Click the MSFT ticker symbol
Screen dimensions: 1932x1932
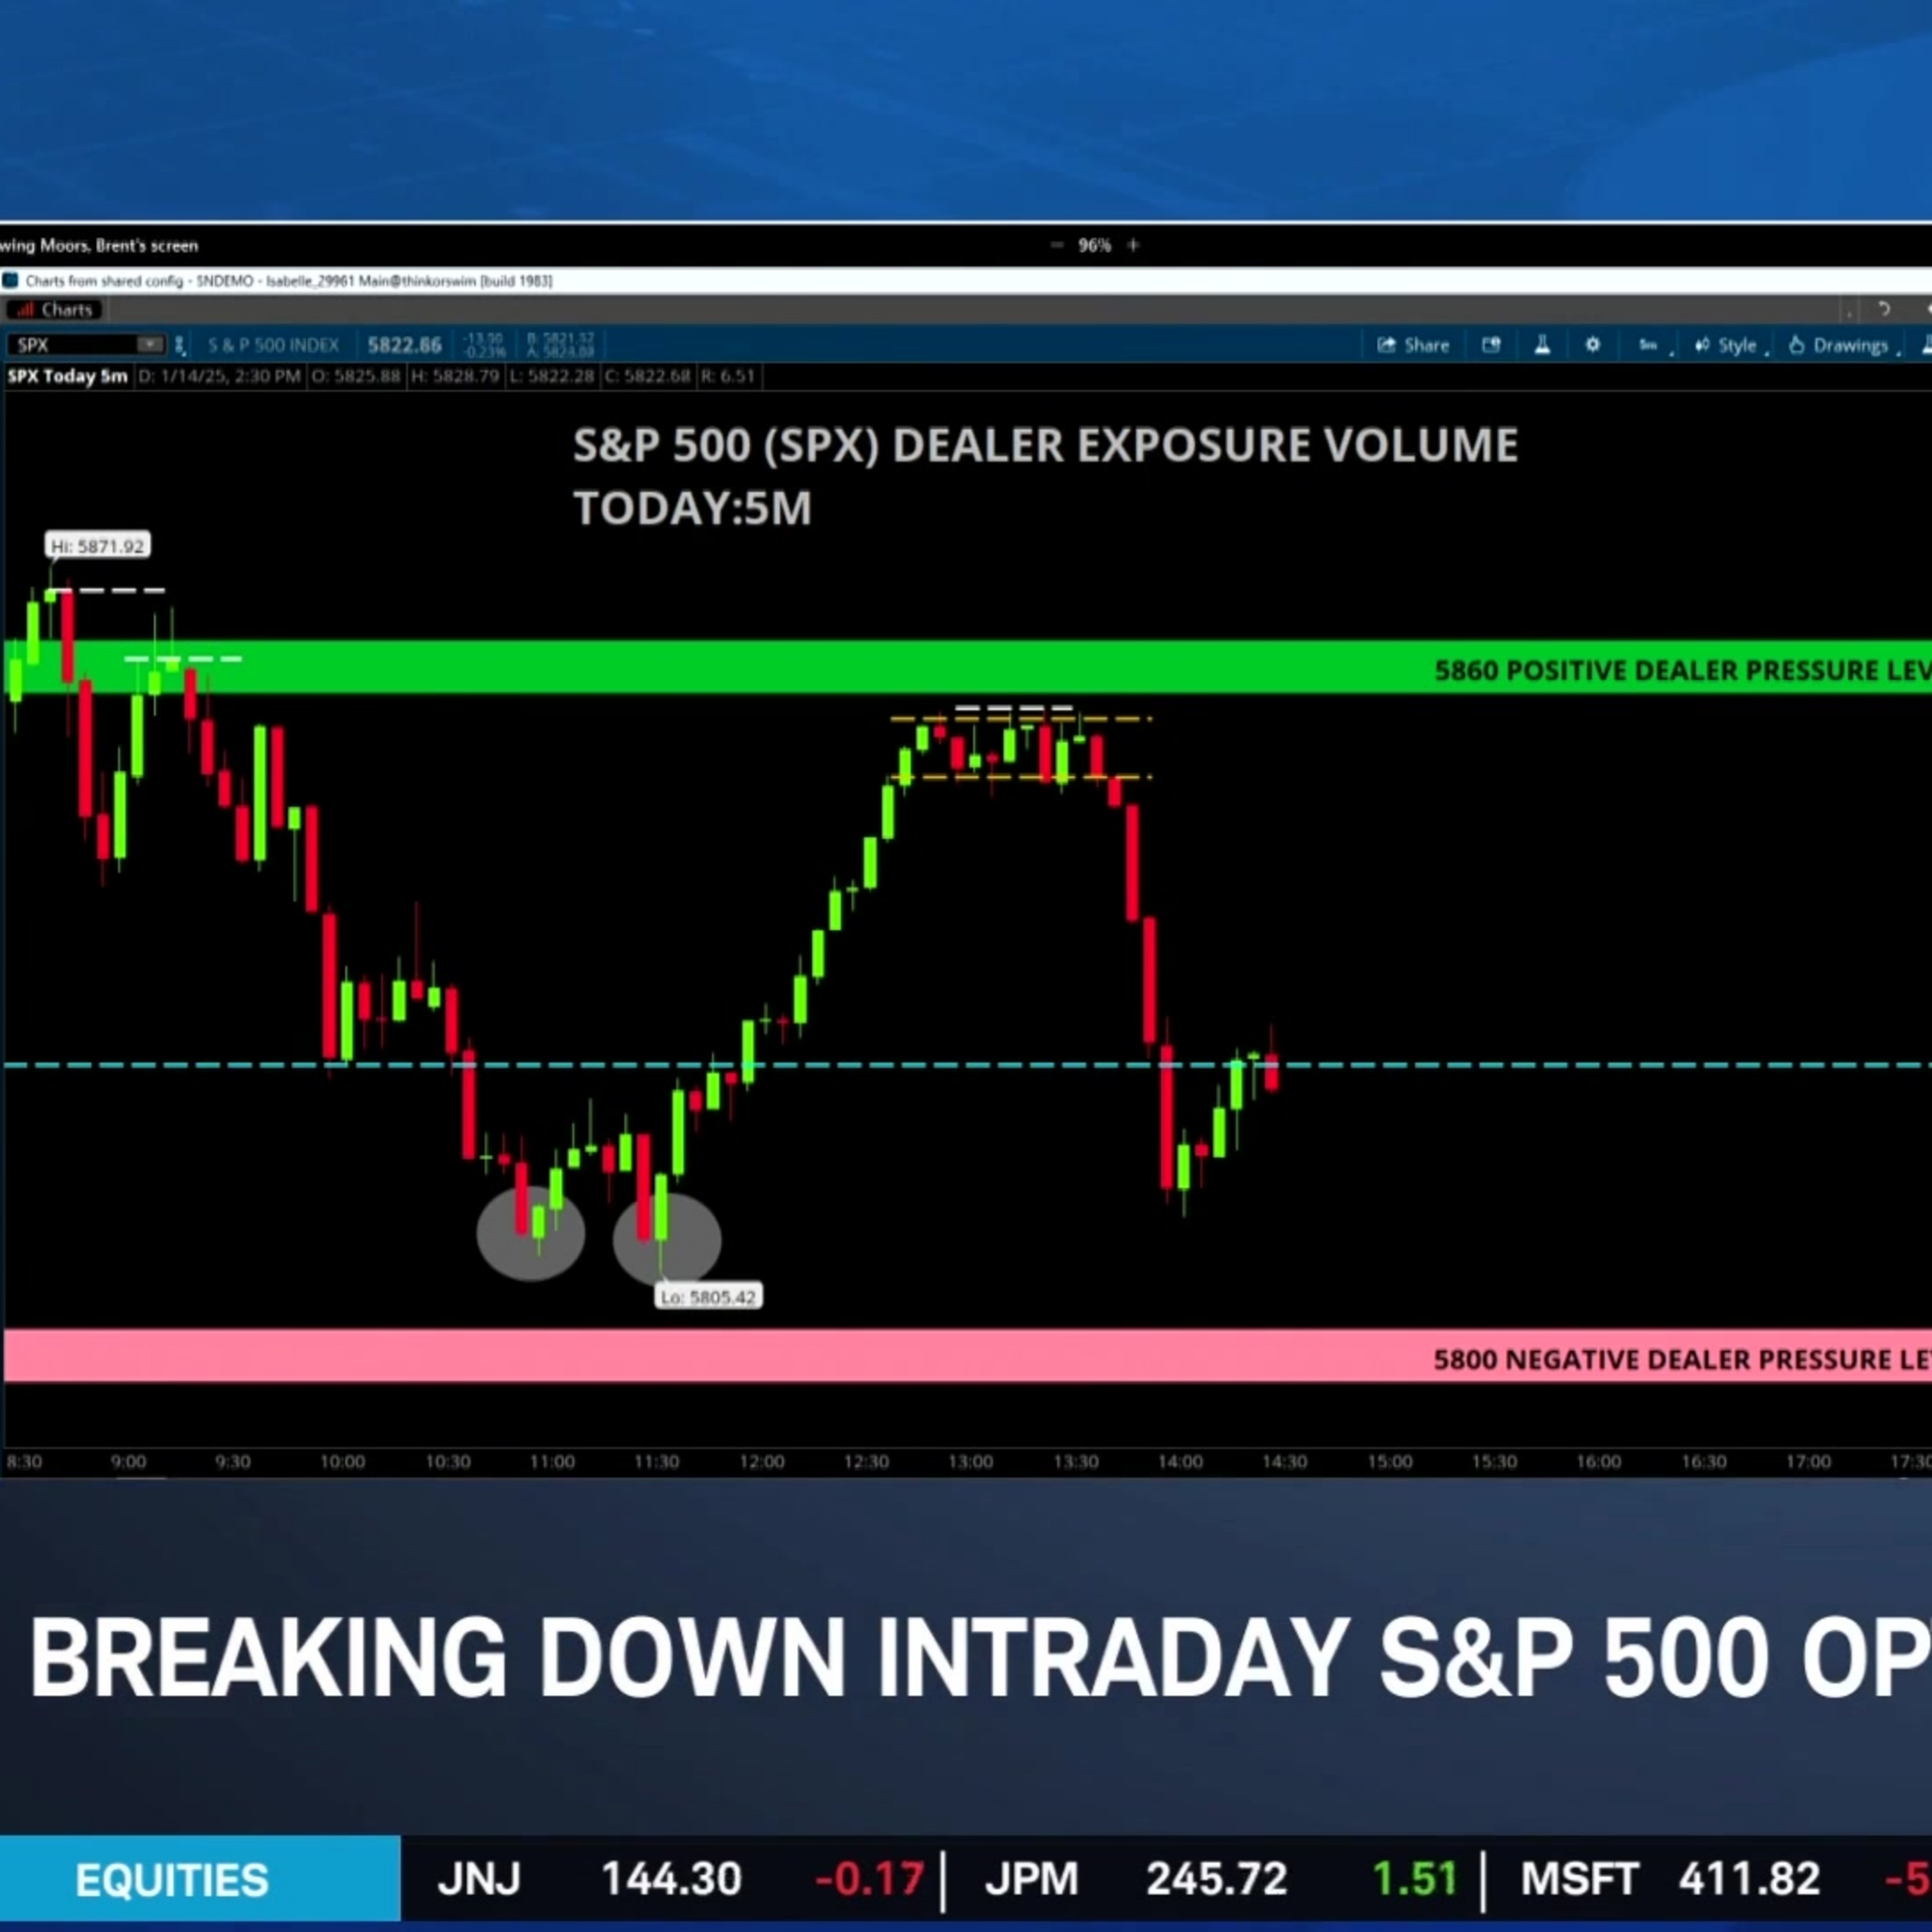(1579, 1880)
